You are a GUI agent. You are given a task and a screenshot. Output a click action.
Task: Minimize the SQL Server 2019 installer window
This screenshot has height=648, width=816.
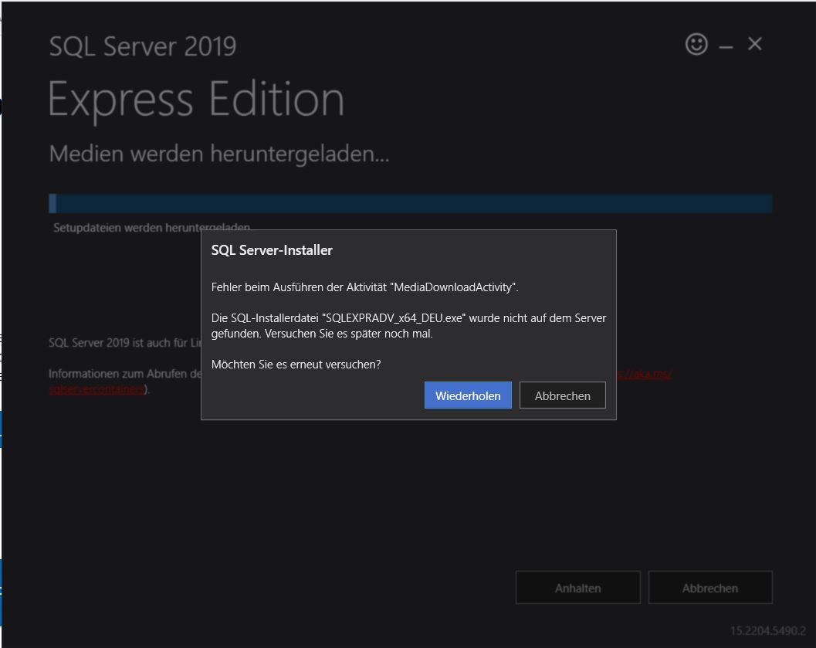[x=726, y=46]
